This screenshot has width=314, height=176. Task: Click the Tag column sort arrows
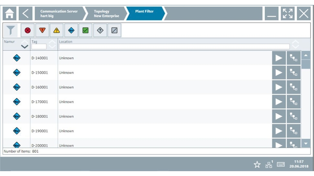[52, 44]
